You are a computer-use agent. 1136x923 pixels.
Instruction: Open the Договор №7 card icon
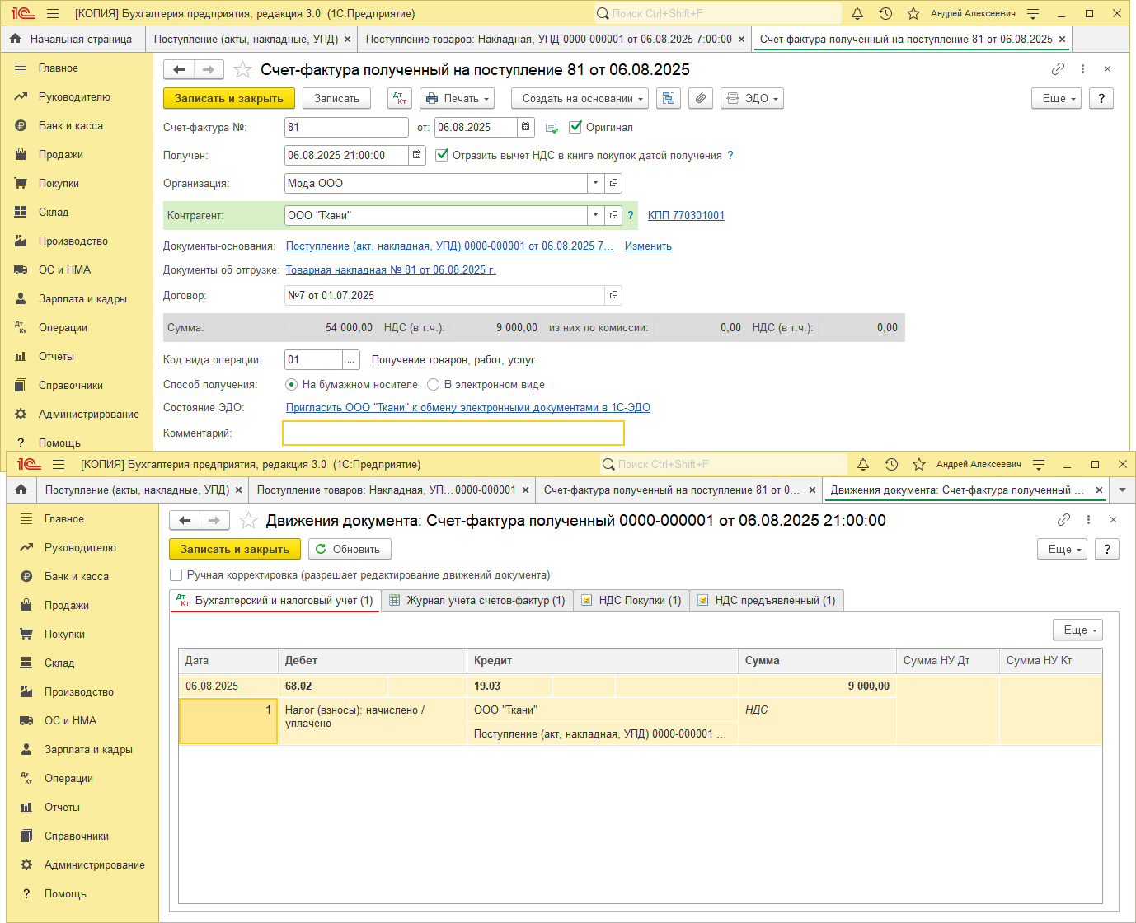pos(613,295)
